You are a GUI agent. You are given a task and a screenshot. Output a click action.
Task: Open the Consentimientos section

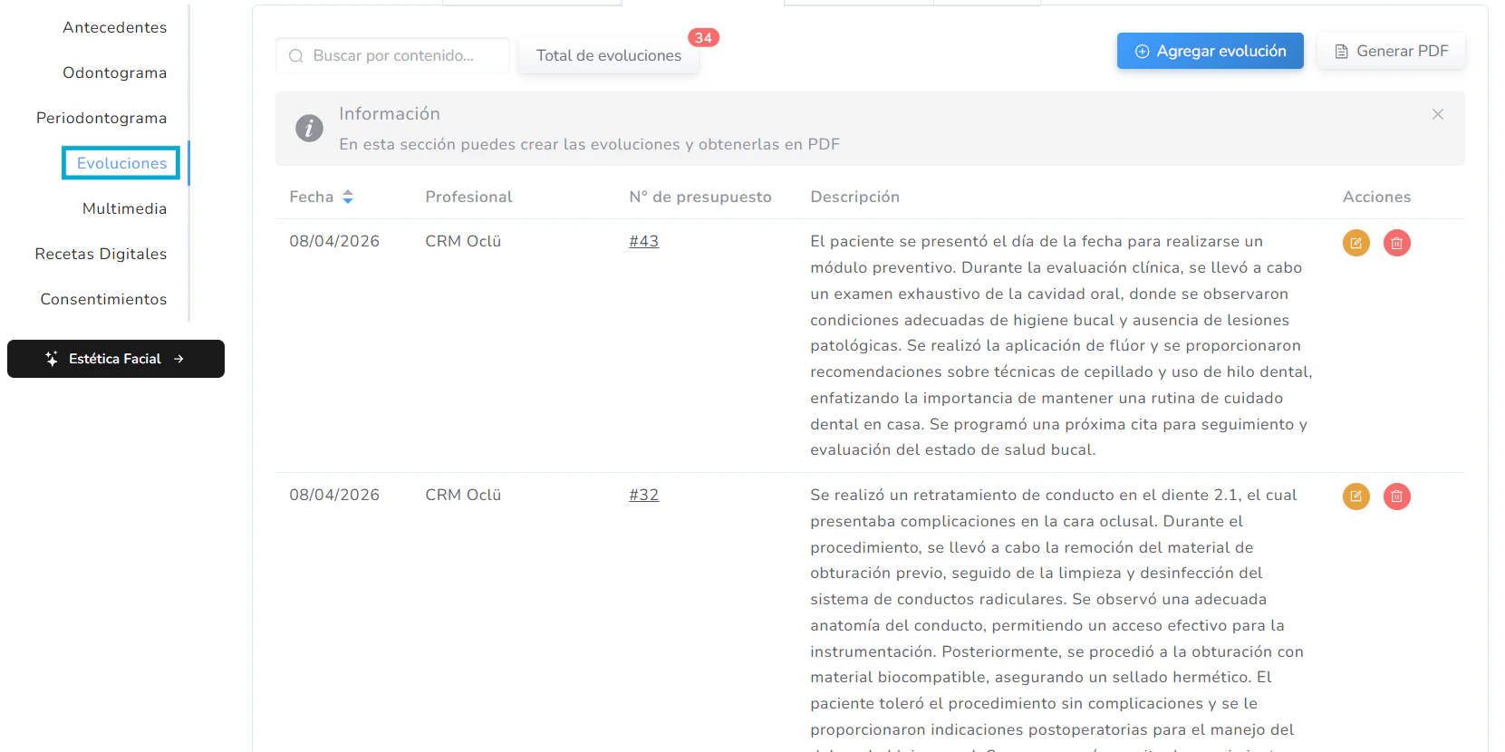(x=104, y=299)
